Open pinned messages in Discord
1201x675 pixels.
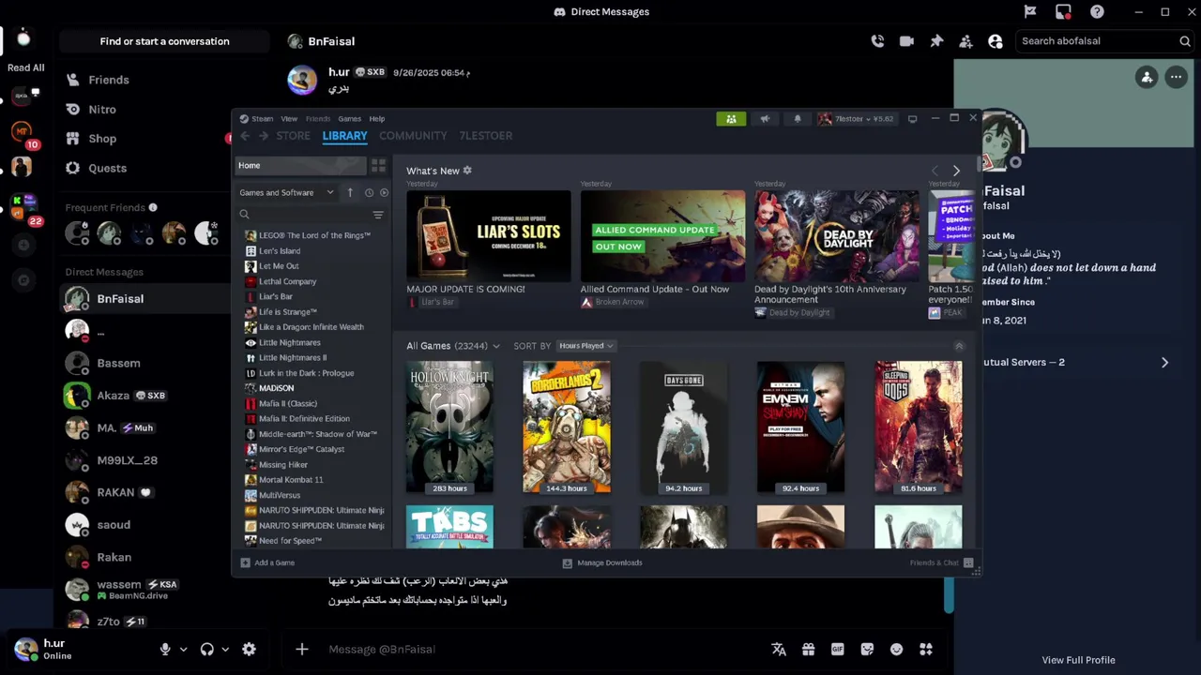(x=936, y=41)
